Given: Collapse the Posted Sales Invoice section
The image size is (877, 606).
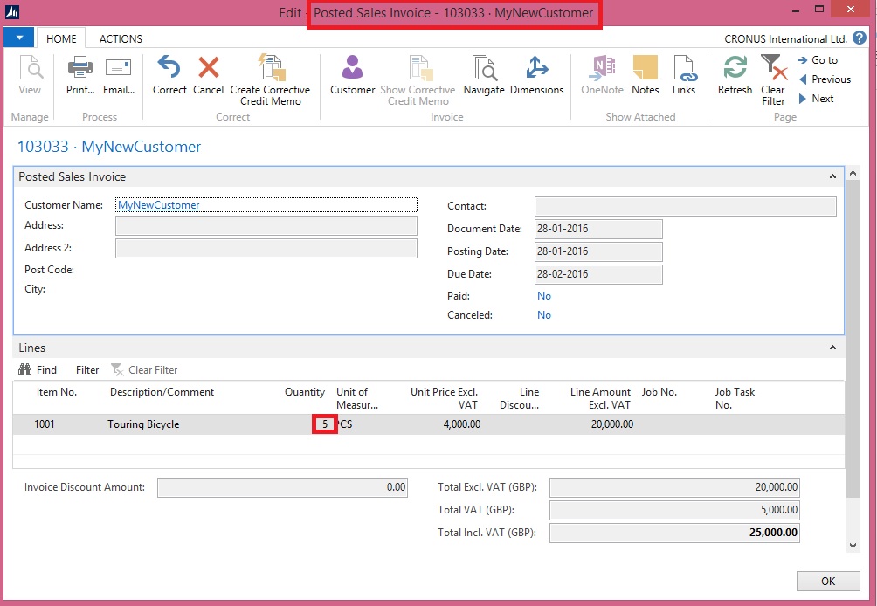Looking at the screenshot, I should [832, 177].
